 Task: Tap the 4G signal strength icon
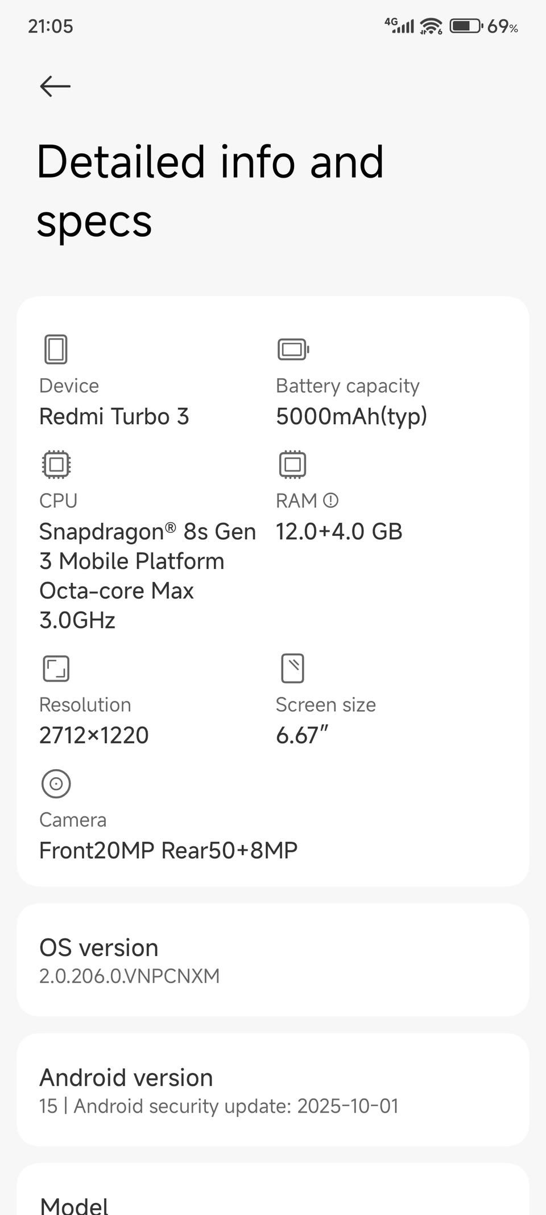pyautogui.click(x=399, y=26)
